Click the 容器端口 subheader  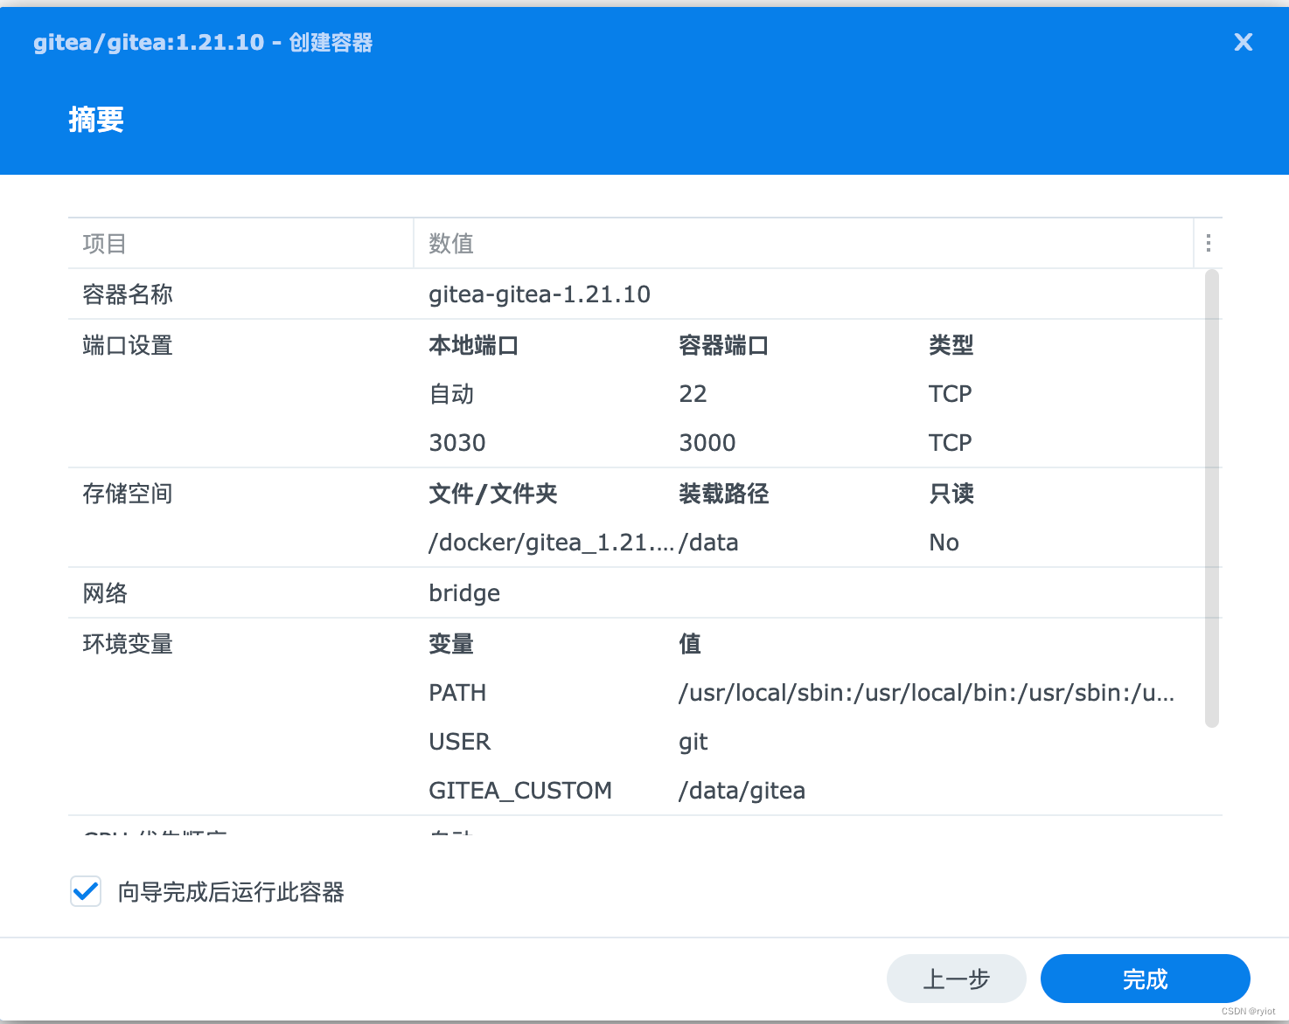724,345
